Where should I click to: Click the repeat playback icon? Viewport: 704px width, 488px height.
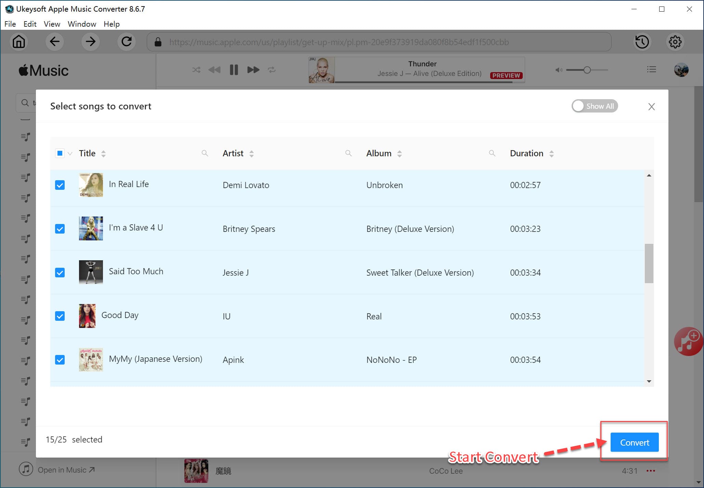pyautogui.click(x=273, y=69)
